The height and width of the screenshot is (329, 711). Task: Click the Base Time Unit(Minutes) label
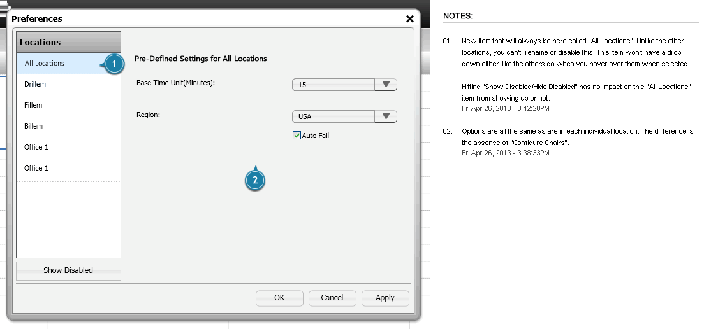tap(175, 83)
